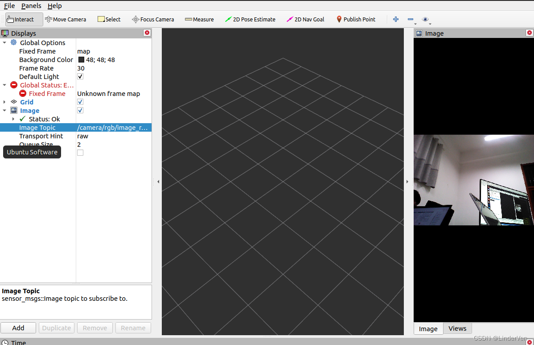
Task: Toggle the unchecked checkbox below Queue Size
Action: (80, 153)
